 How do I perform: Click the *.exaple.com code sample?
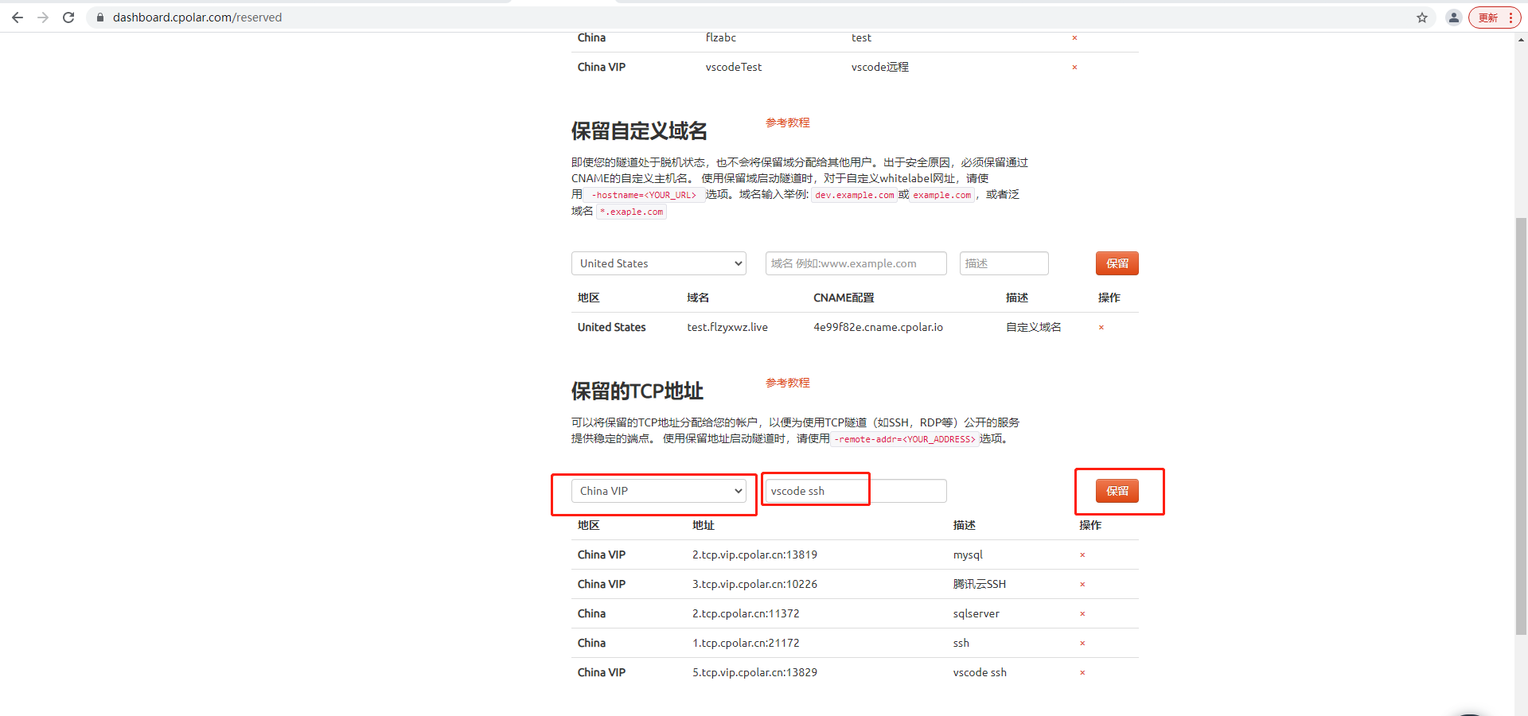(632, 212)
